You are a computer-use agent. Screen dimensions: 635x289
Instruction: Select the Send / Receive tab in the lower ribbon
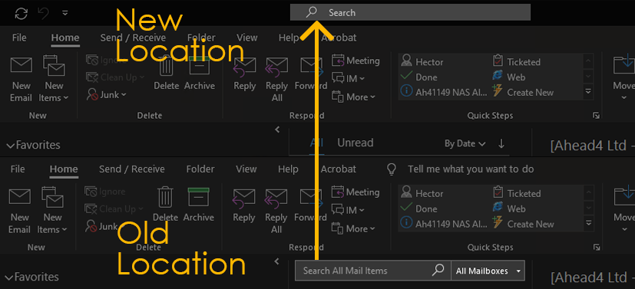click(x=131, y=169)
